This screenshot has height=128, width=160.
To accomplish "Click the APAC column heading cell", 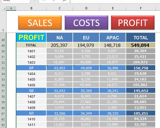I will coord(113,37).
